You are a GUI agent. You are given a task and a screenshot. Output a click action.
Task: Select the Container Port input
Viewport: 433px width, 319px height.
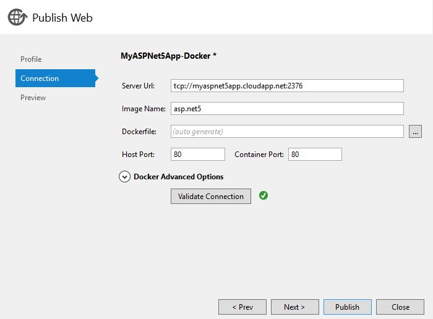tap(314, 154)
